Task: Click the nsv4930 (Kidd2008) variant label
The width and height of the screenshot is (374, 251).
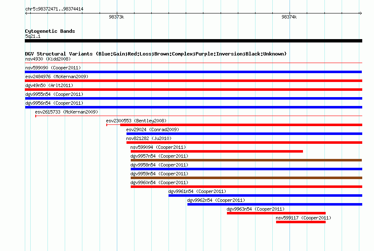Action: tap(48, 59)
